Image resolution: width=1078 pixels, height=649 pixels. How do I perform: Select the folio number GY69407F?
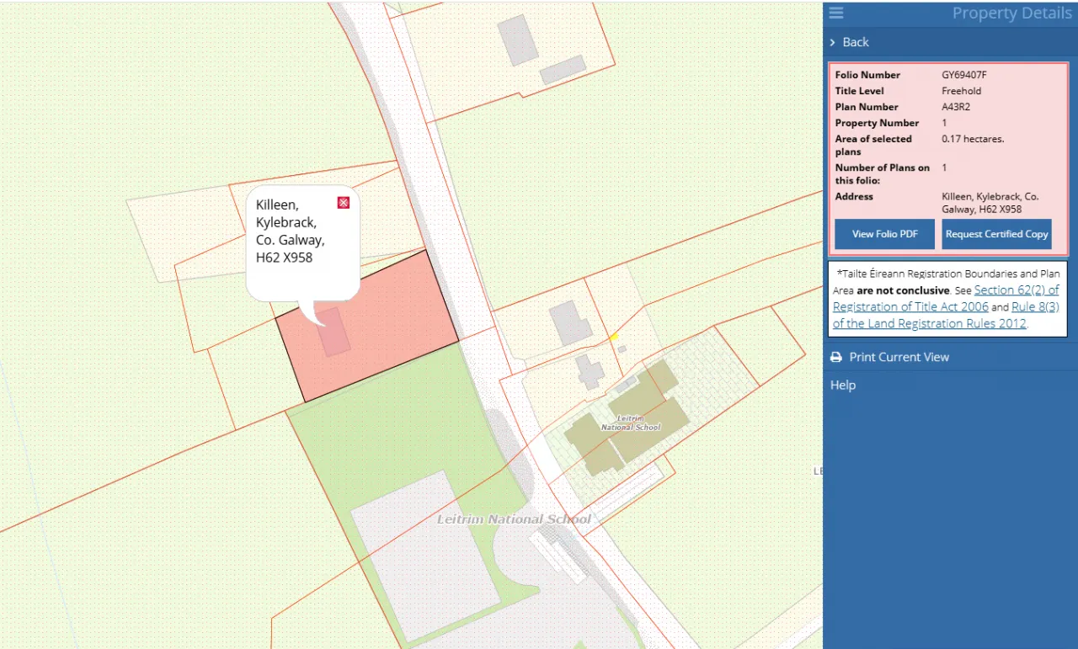[964, 75]
